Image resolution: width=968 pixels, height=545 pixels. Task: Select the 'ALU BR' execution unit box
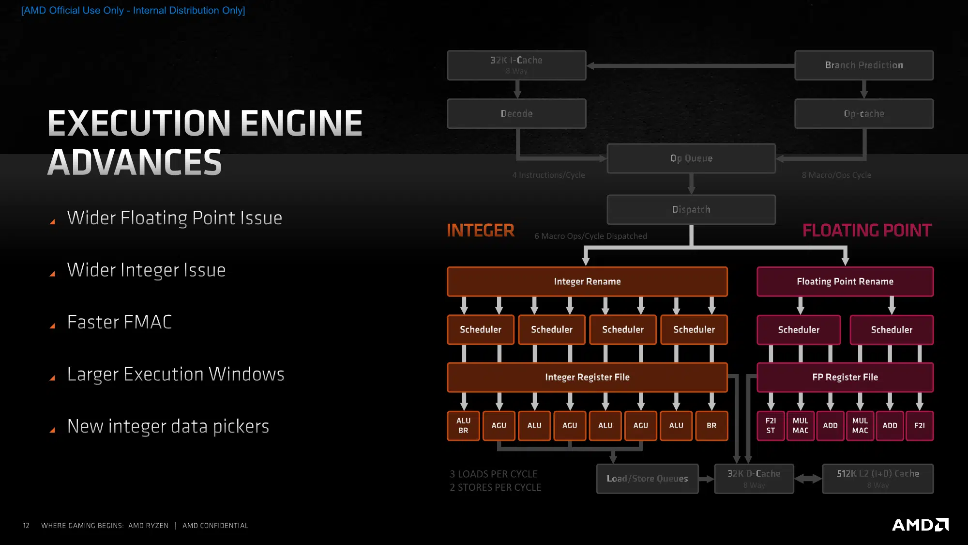click(463, 426)
